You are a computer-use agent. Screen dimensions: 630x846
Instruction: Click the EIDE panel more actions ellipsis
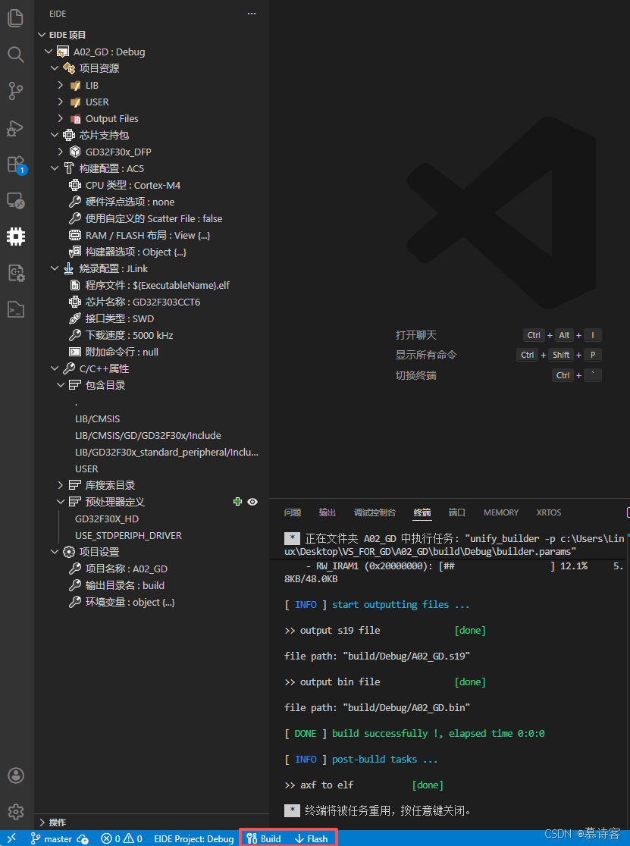(x=252, y=14)
